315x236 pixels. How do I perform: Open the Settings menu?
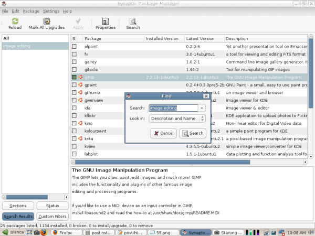pyautogui.click(x=51, y=11)
